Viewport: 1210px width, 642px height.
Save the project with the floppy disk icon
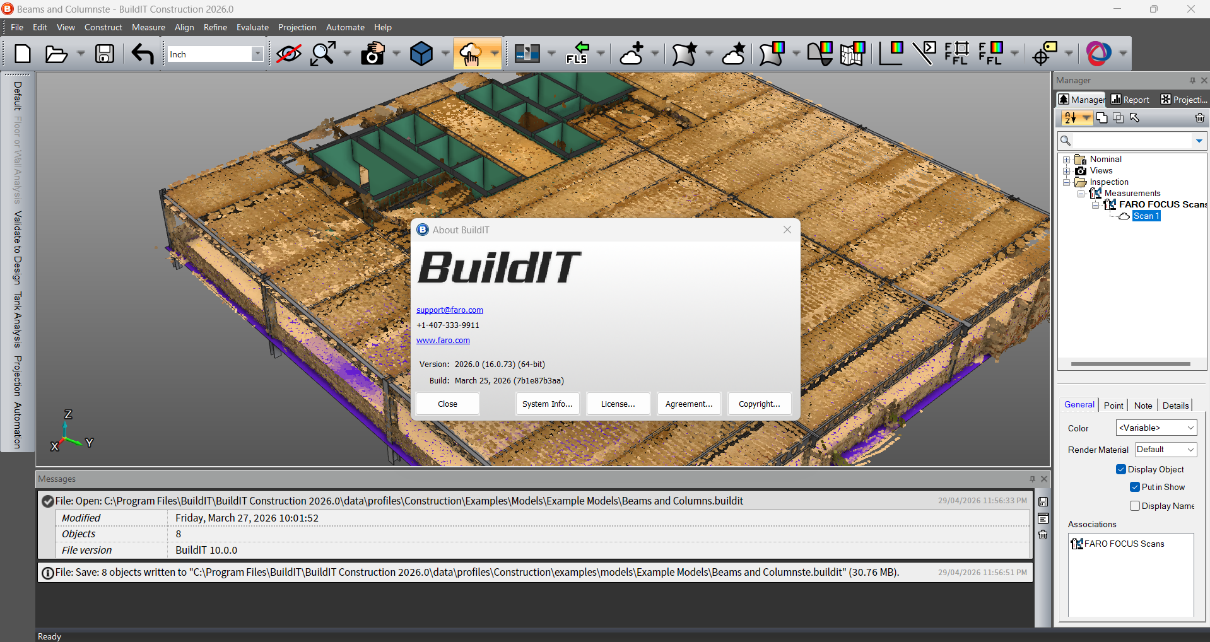[x=105, y=54]
